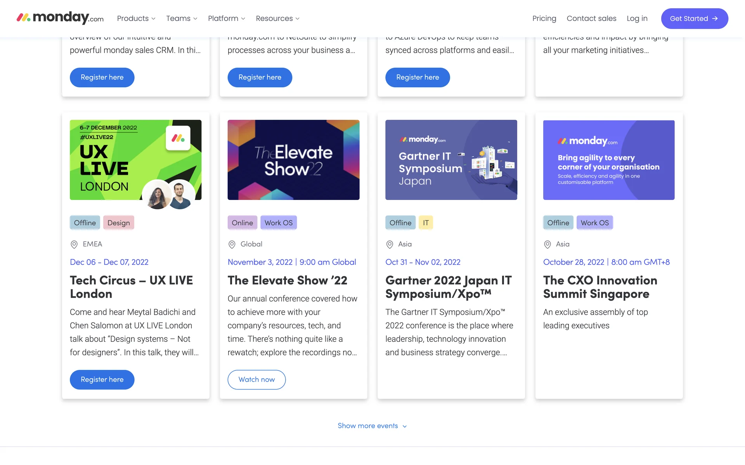Click the speakers' avatar photo on UX Live card
Screen dimensions: 745x465
coord(169,195)
